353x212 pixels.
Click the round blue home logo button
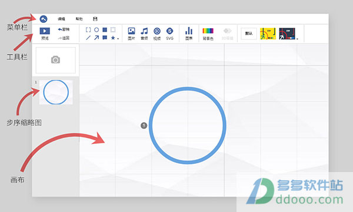click(x=44, y=19)
